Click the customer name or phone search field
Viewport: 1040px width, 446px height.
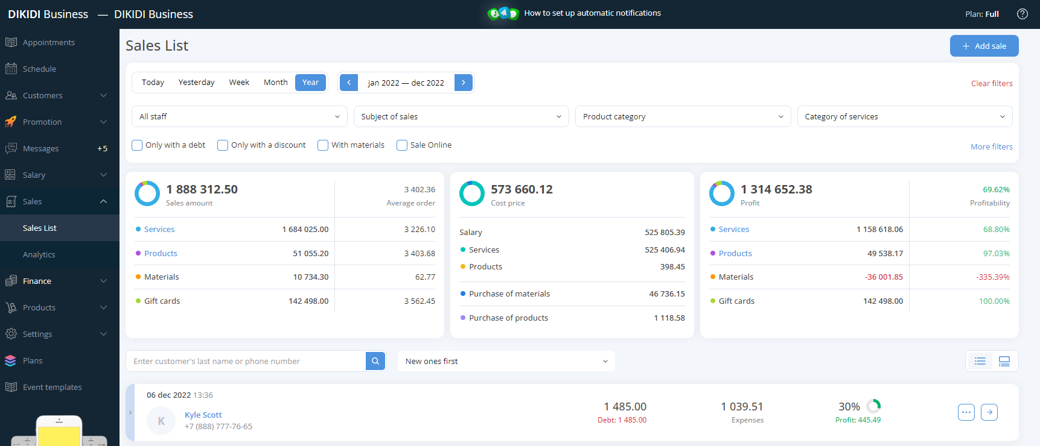246,361
